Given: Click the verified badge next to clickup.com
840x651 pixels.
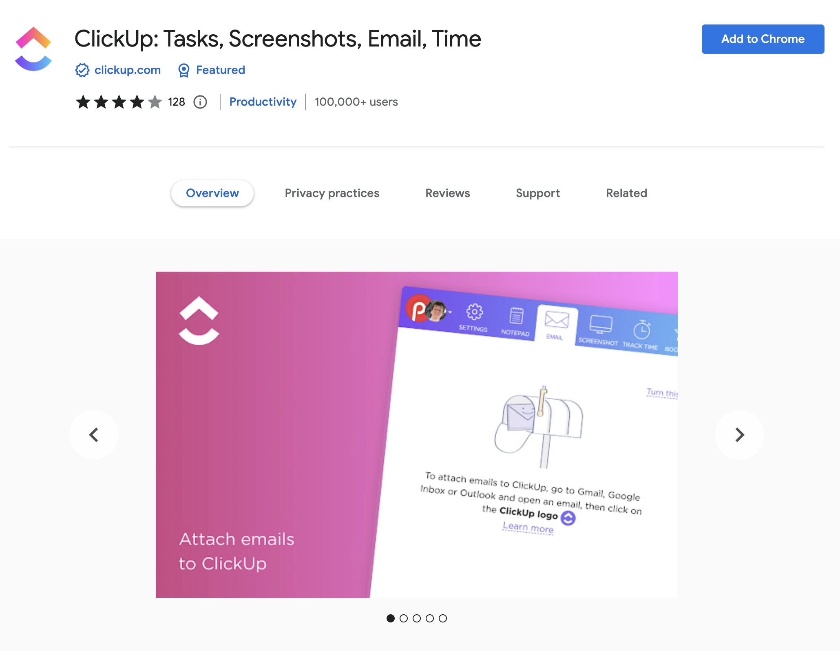Looking at the screenshot, I should [81, 69].
